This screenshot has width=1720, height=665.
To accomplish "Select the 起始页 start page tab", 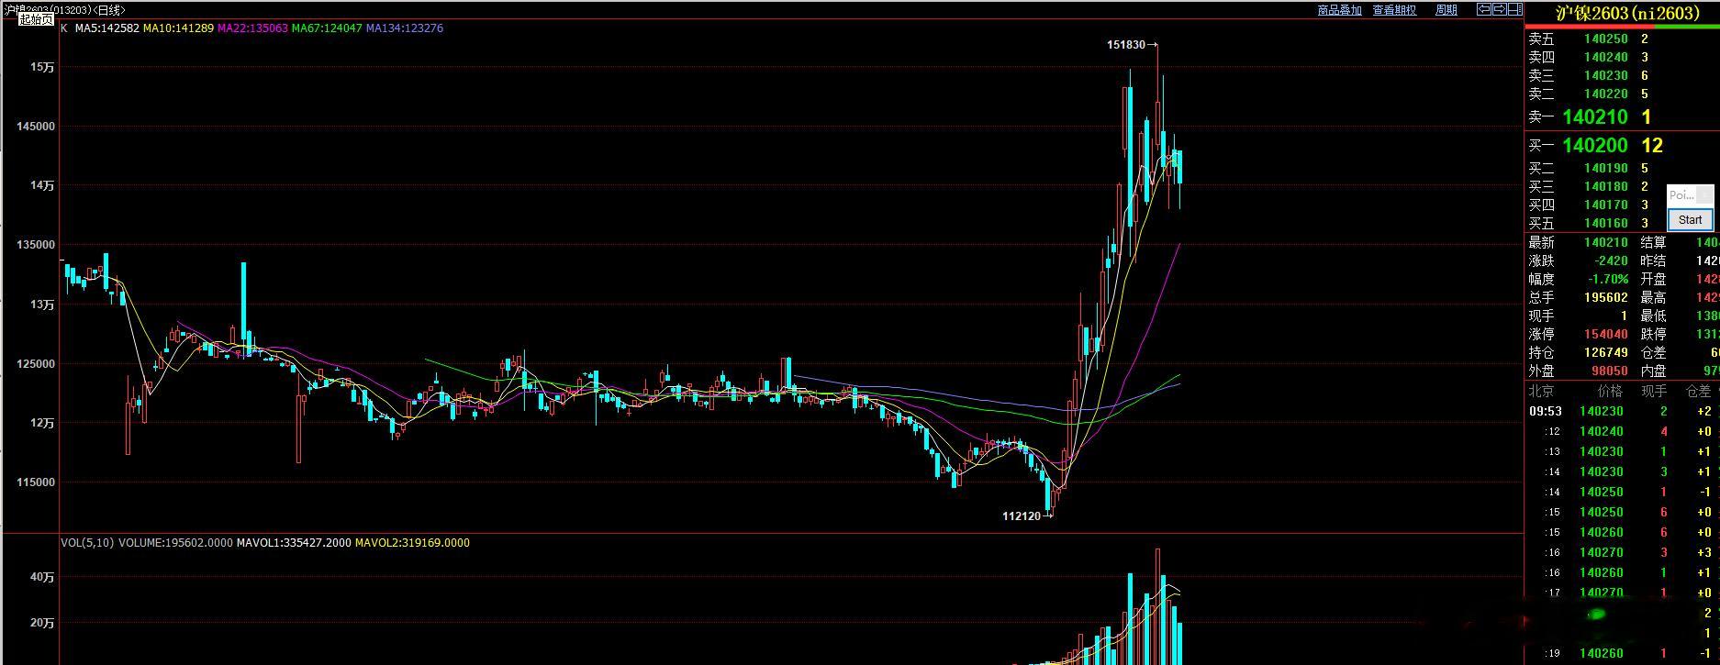I will tap(36, 19).
